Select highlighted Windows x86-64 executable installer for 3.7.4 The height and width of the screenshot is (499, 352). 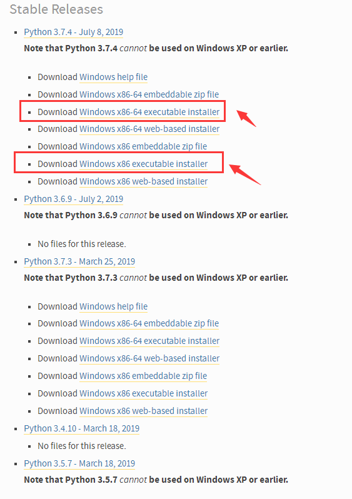(149, 112)
